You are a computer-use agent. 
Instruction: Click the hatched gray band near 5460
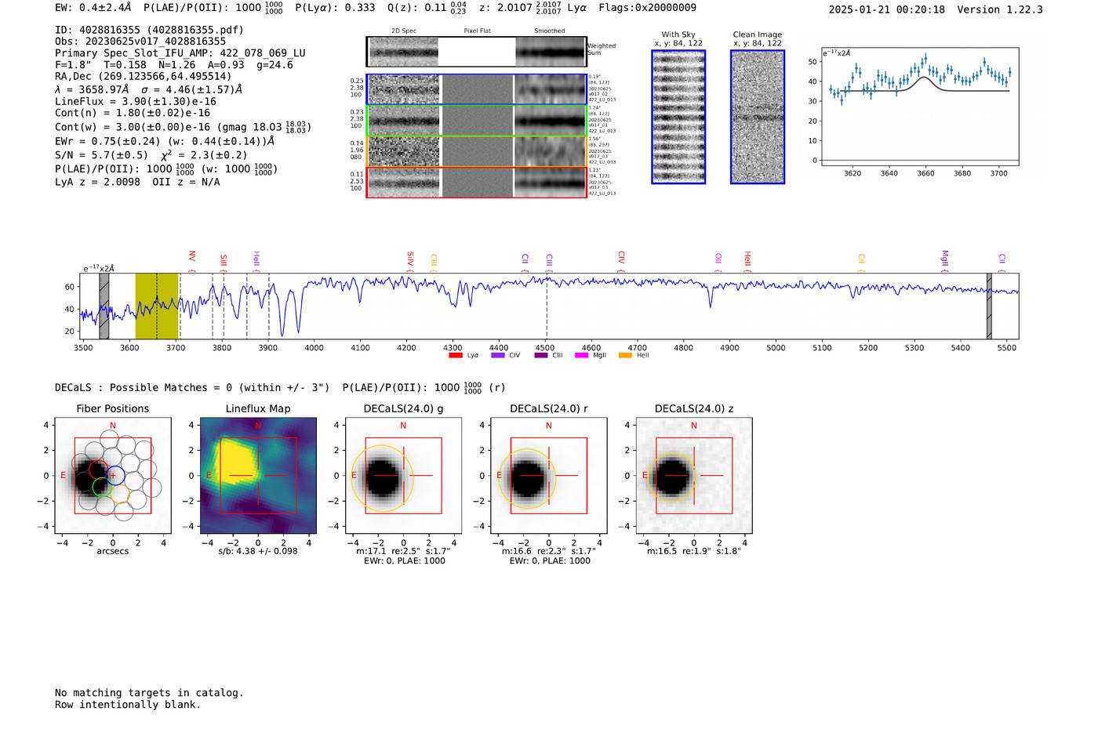[x=989, y=306]
